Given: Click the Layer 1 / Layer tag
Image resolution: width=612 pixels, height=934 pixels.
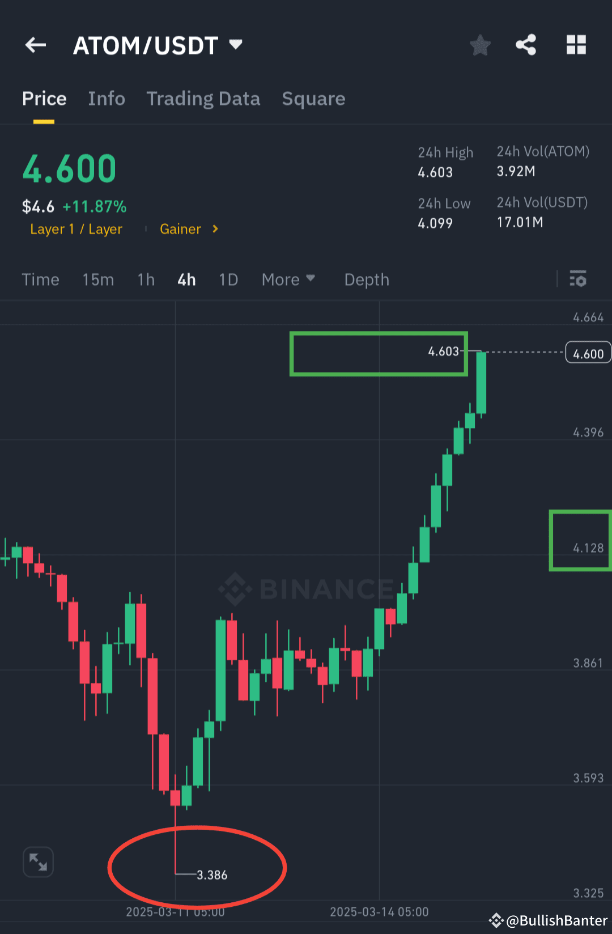Looking at the screenshot, I should pyautogui.click(x=76, y=229).
